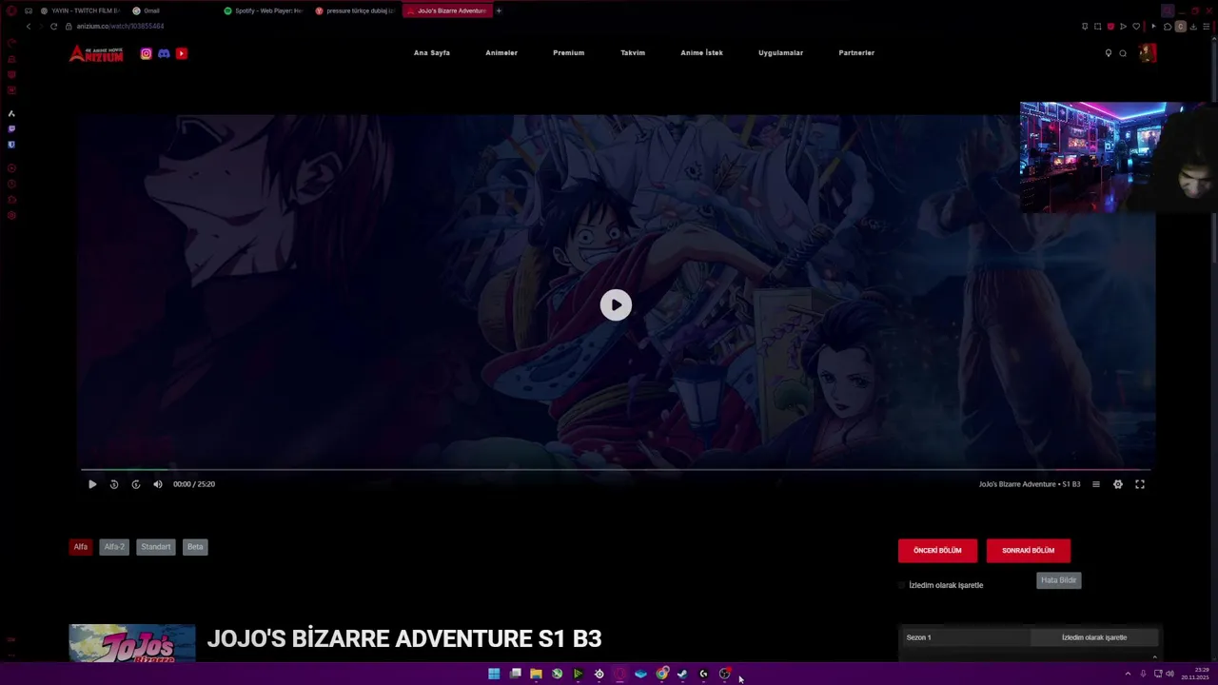Rewind with the skip-back icon
The image size is (1218, 685).
point(114,484)
